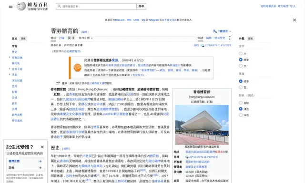Click the arrow next to 臺灣正體

pos(40,161)
